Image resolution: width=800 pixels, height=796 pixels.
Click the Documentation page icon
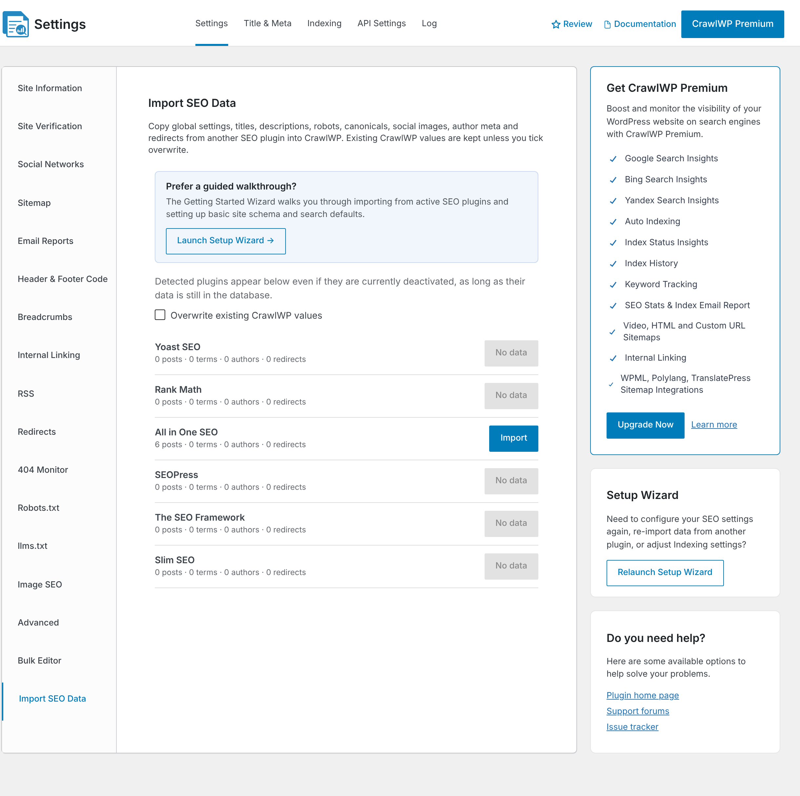pyautogui.click(x=608, y=25)
